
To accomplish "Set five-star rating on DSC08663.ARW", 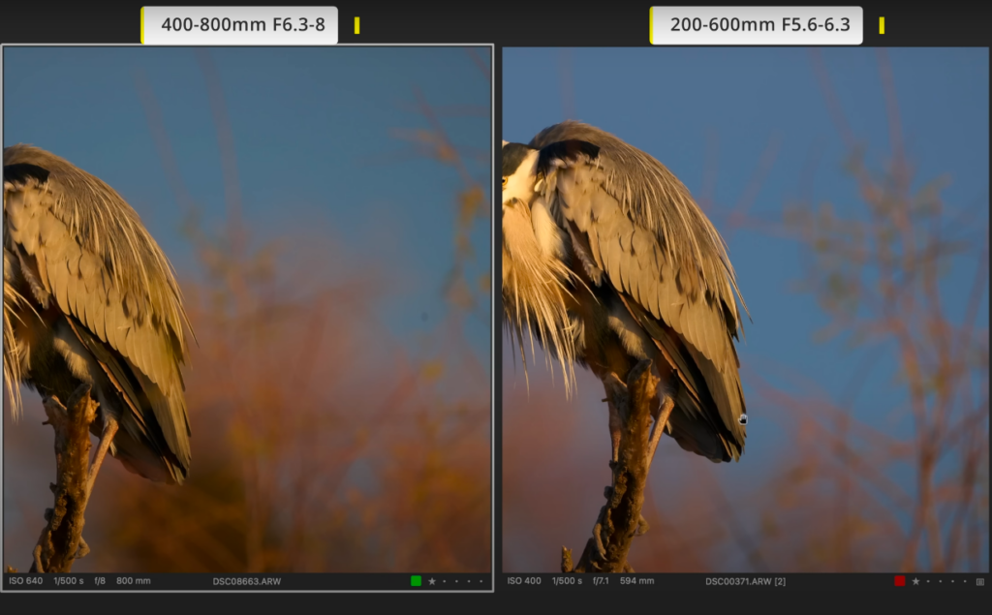I will [x=481, y=581].
